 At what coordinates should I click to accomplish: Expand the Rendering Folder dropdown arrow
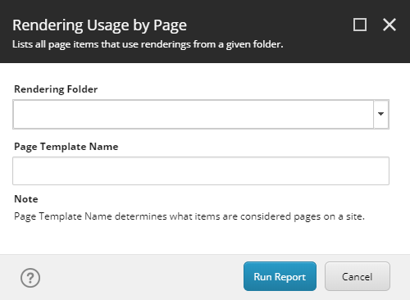coord(380,114)
